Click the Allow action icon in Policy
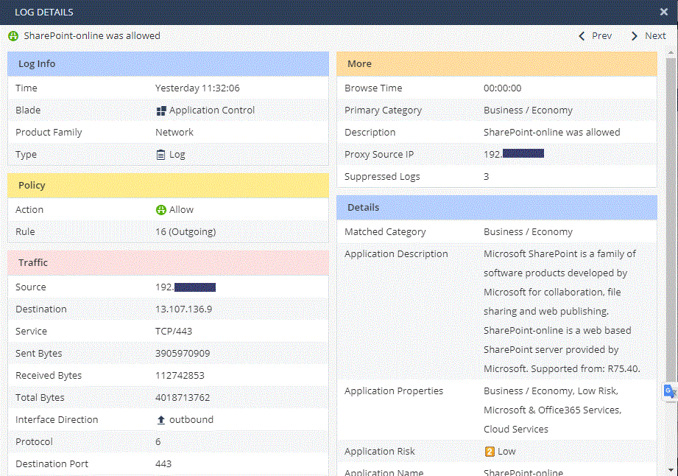This screenshot has width=678, height=476. coord(161,210)
